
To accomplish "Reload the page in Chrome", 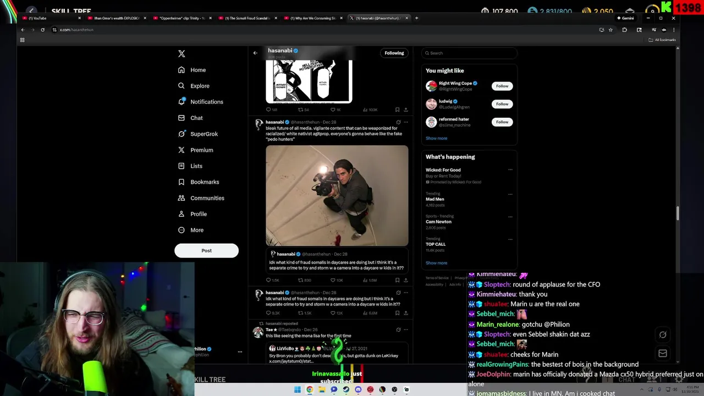I will pyautogui.click(x=42, y=30).
